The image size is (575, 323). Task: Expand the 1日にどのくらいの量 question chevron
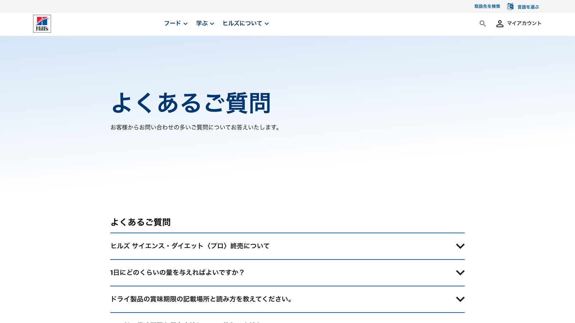click(x=460, y=273)
